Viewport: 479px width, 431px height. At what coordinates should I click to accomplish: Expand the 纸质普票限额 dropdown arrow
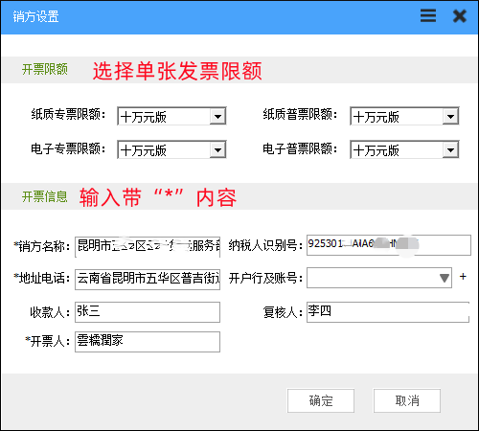(450, 116)
